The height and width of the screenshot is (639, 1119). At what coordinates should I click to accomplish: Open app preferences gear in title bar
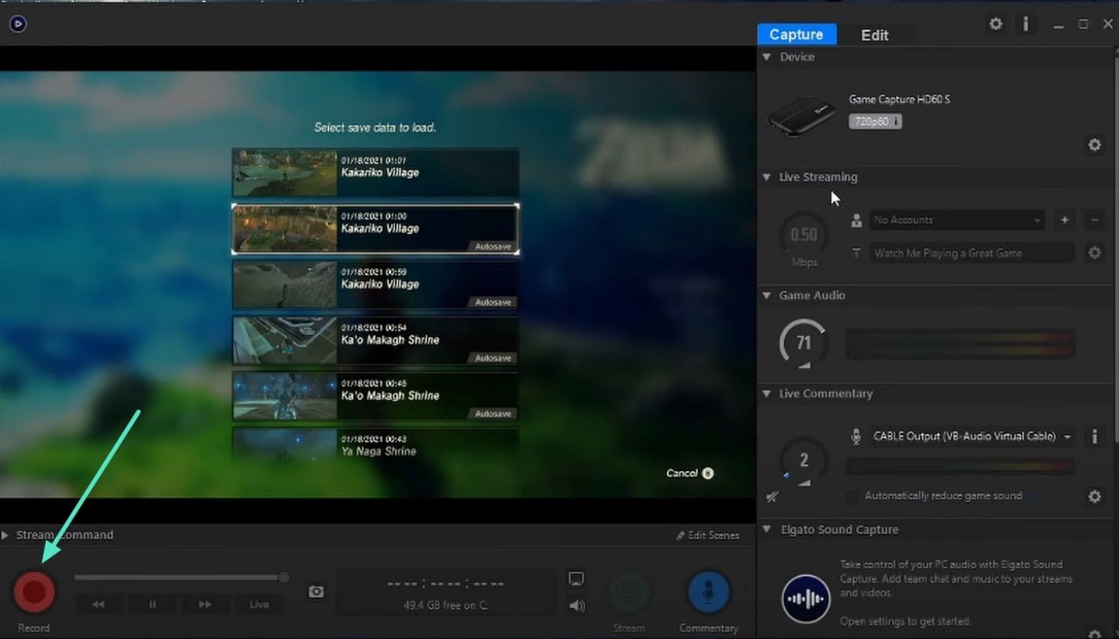coord(996,24)
